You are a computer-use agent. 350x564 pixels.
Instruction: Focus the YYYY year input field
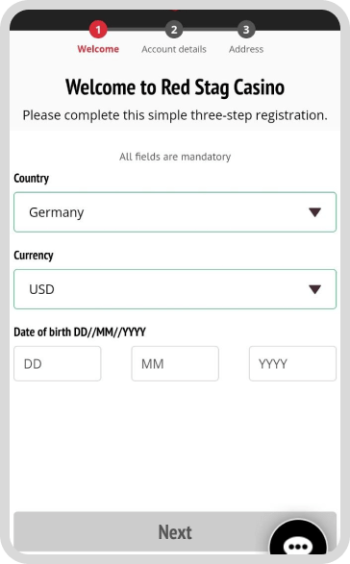(x=292, y=363)
